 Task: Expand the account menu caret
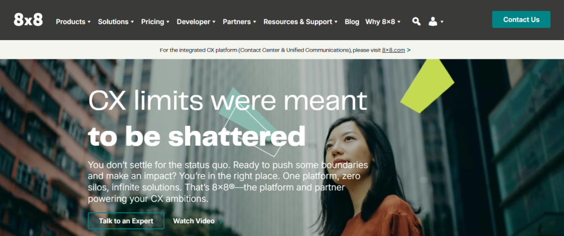pyautogui.click(x=442, y=22)
